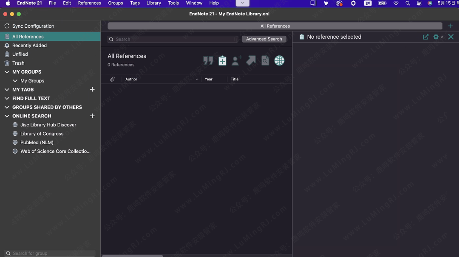This screenshot has height=257, width=459.
Task: Sort by the Year column header
Action: tap(209, 79)
